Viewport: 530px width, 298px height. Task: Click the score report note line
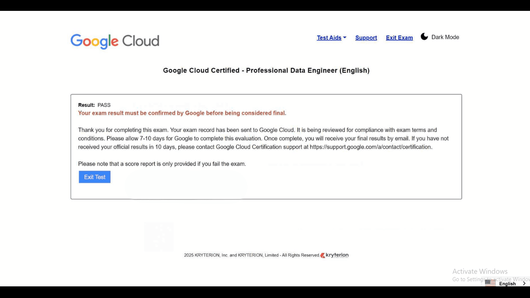[162, 164]
